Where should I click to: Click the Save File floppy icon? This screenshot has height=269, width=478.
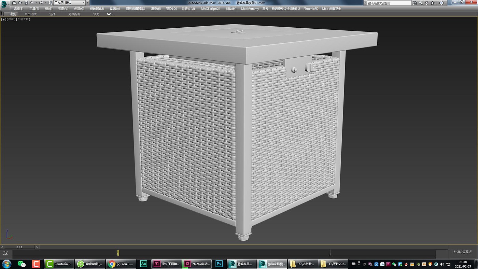[26, 3]
